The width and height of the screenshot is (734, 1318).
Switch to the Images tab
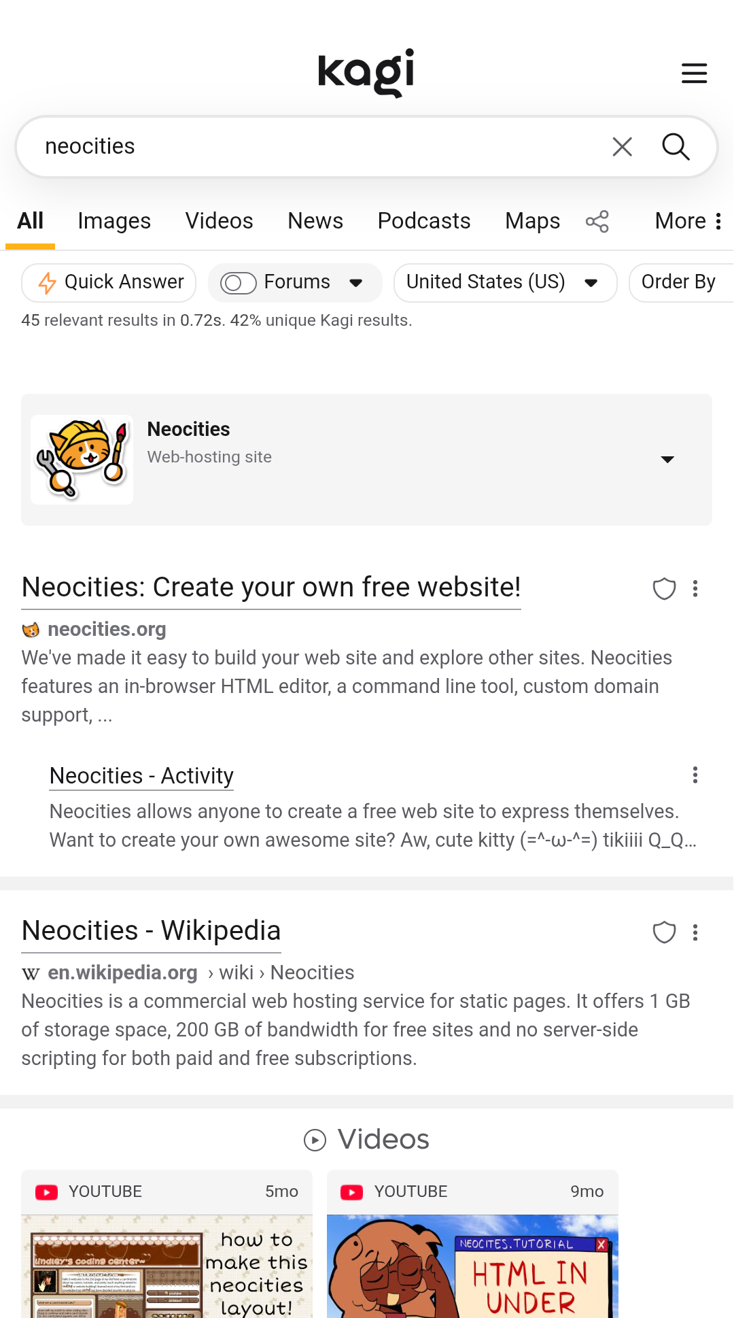click(114, 221)
